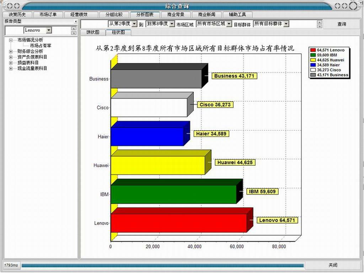Click the red Lenovo legend swatch

click(313, 50)
